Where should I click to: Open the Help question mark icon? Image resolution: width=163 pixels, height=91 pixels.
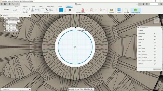point(161,4)
